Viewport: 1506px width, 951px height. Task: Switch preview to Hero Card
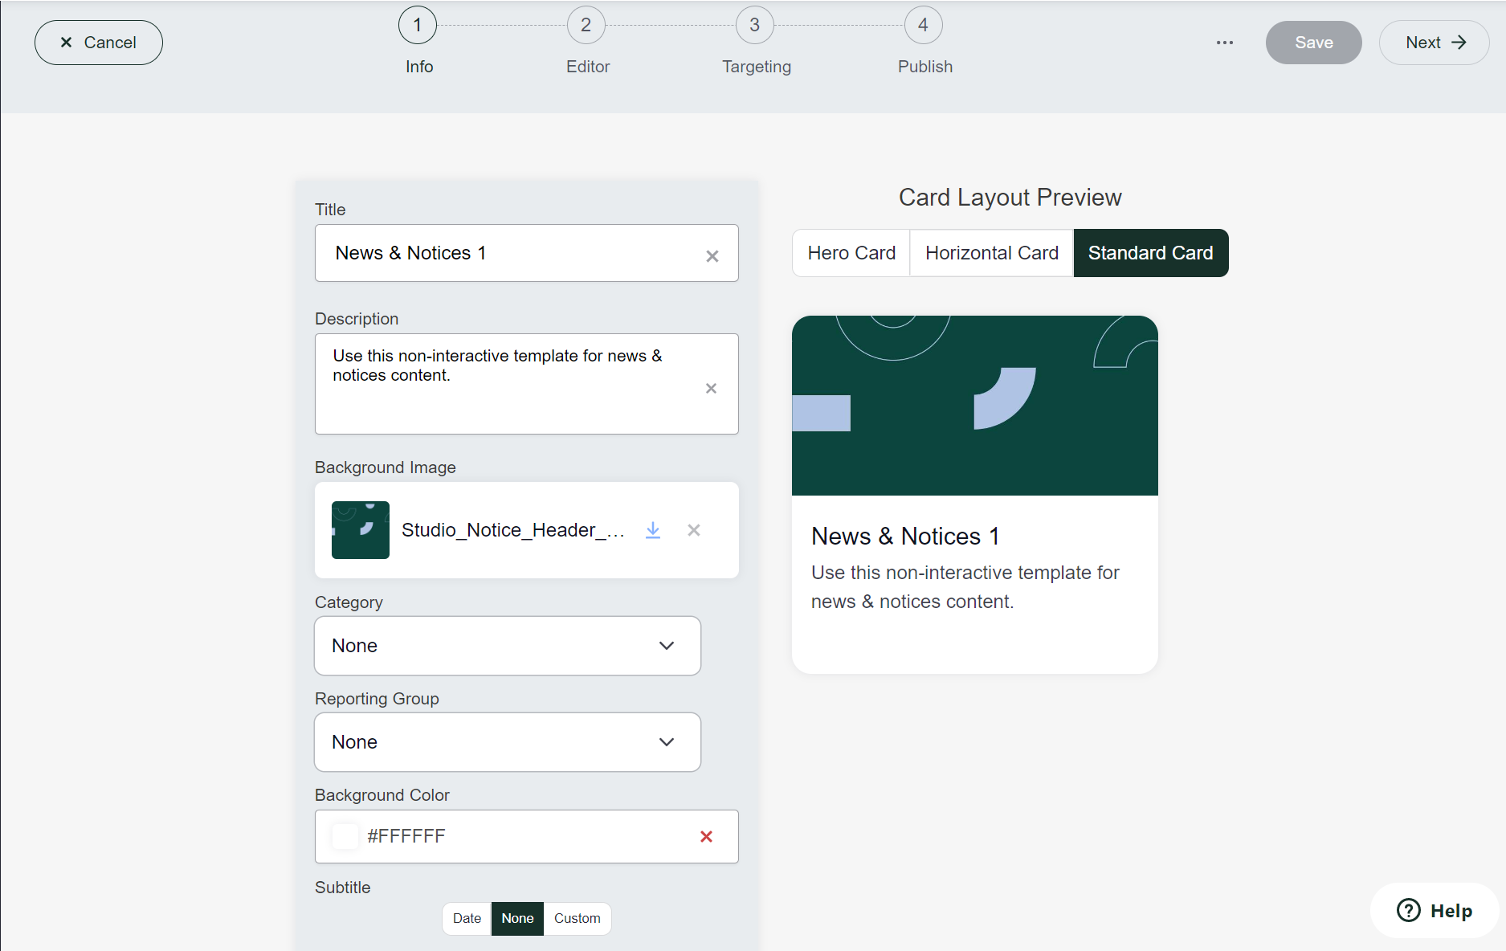[x=851, y=253]
